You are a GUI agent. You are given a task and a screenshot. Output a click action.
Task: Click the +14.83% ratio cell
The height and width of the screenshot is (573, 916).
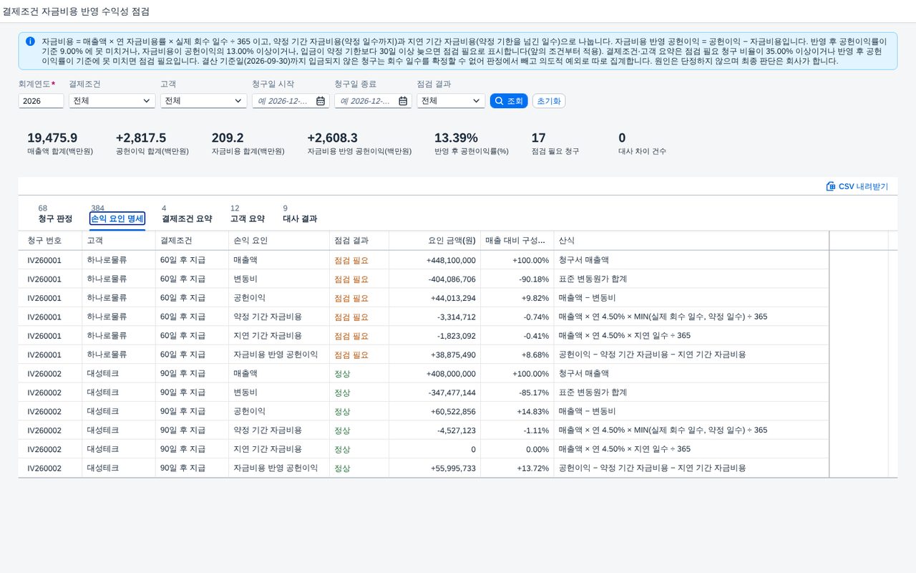[533, 411]
